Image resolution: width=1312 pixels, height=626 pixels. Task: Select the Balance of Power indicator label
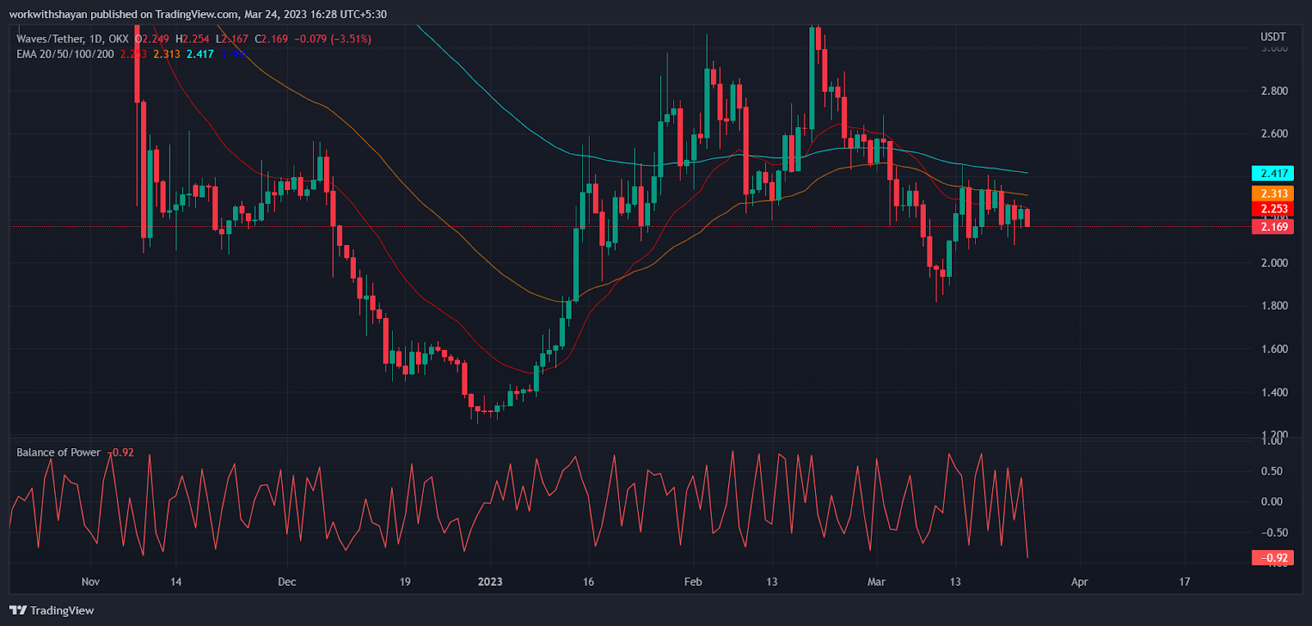tap(58, 452)
